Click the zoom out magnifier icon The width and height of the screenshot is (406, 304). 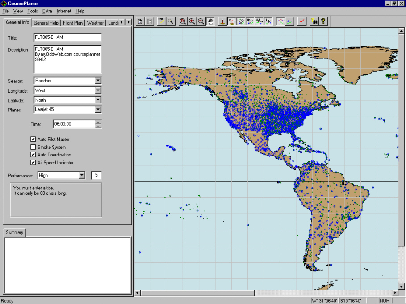[x=201, y=21]
